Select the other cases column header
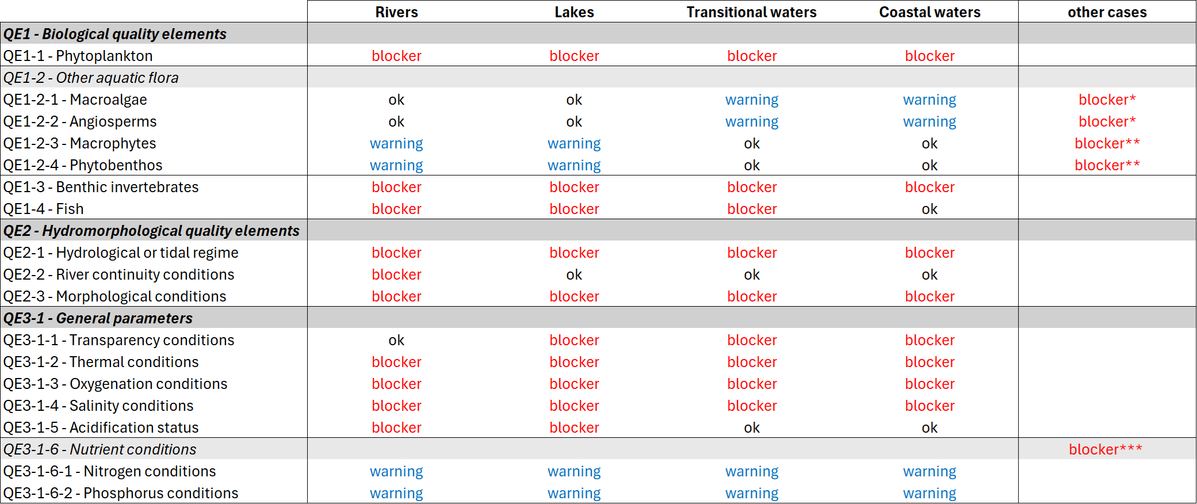 (1107, 12)
